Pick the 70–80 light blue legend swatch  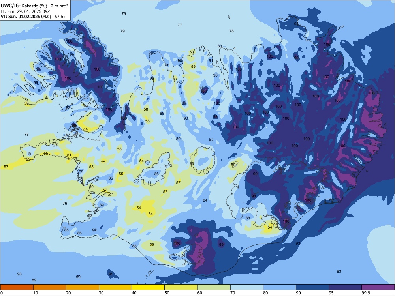pos(246,287)
